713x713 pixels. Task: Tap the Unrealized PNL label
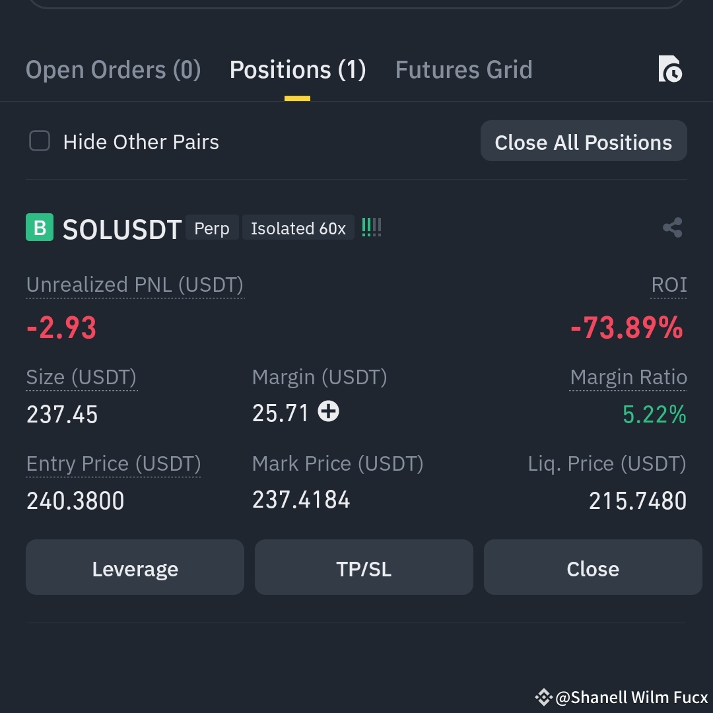point(135,285)
